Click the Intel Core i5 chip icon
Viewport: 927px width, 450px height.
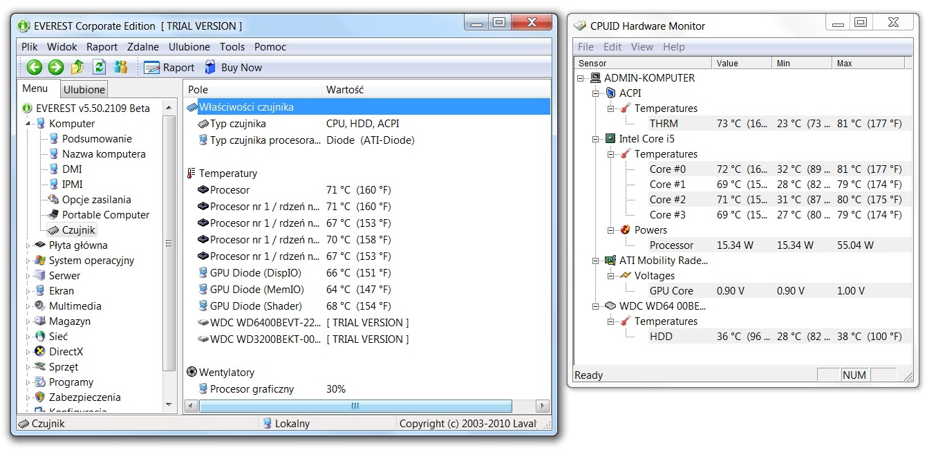(x=610, y=139)
